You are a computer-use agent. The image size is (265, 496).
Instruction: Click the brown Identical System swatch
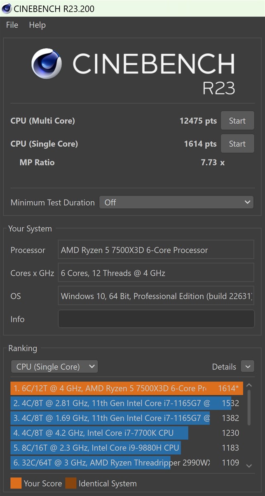click(70, 483)
